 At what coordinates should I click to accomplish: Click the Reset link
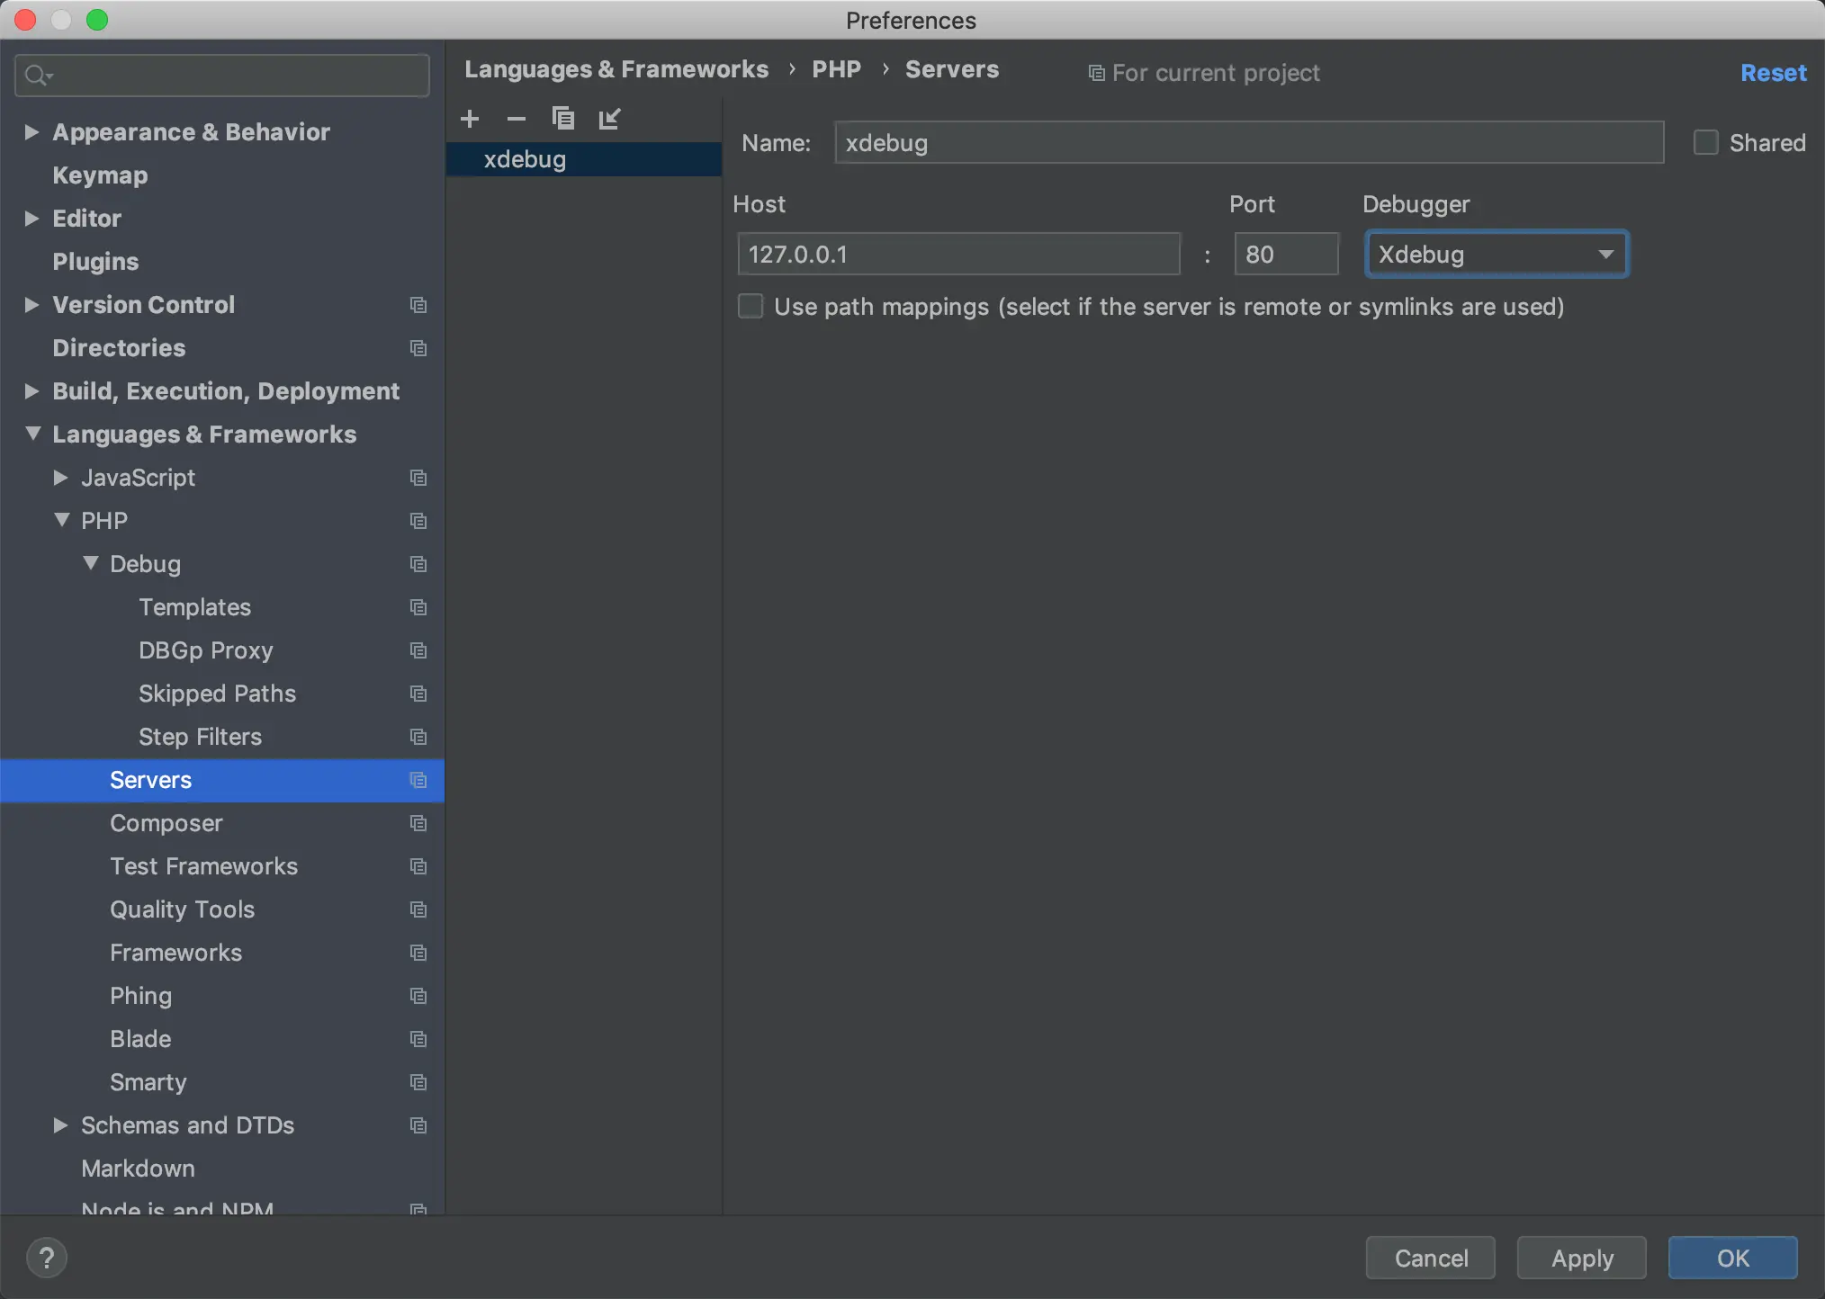pos(1773,73)
